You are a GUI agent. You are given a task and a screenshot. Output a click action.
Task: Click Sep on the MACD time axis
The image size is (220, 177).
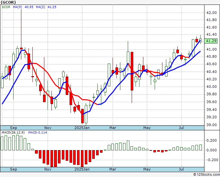tap(14, 169)
